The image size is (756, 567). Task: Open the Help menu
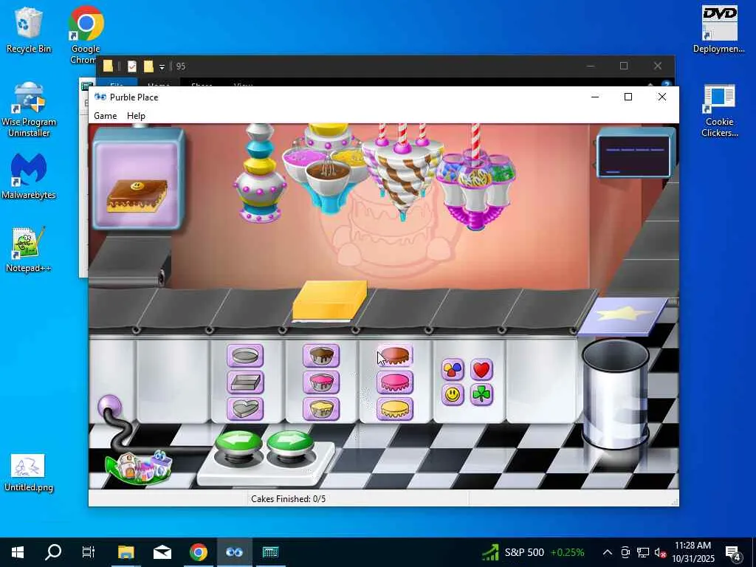[136, 116]
